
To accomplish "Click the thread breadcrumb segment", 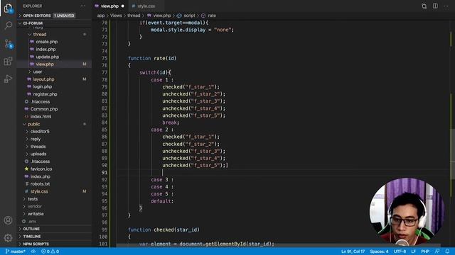I will click(x=134, y=16).
